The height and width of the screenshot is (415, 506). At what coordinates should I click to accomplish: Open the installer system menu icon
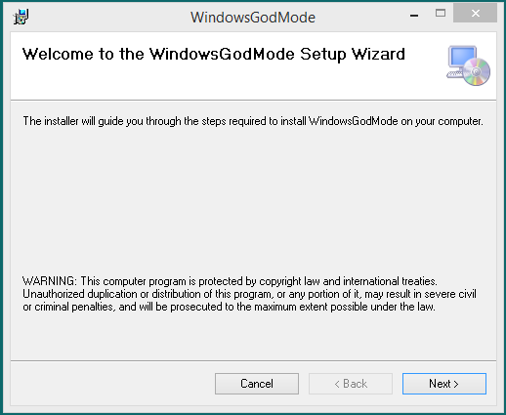tap(21, 17)
